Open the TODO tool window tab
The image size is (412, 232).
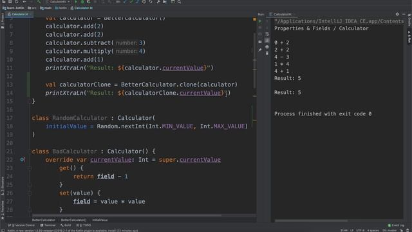point(84,226)
